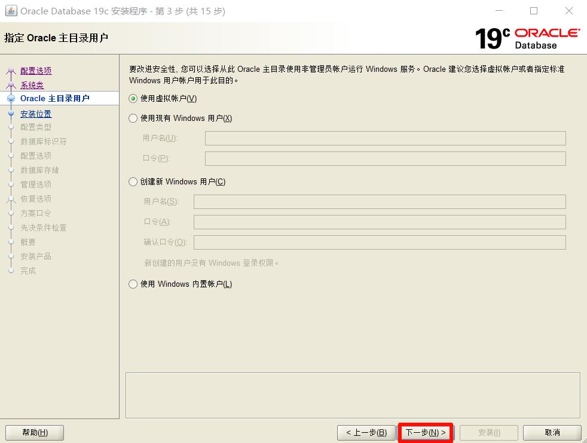Viewport: 587px width, 443px height.
Task: Click the Java installer icon in title bar
Action: click(x=11, y=11)
